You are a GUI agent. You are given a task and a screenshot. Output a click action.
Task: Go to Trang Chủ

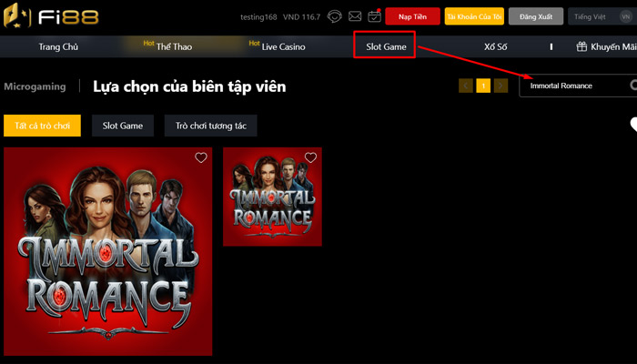pyautogui.click(x=58, y=46)
